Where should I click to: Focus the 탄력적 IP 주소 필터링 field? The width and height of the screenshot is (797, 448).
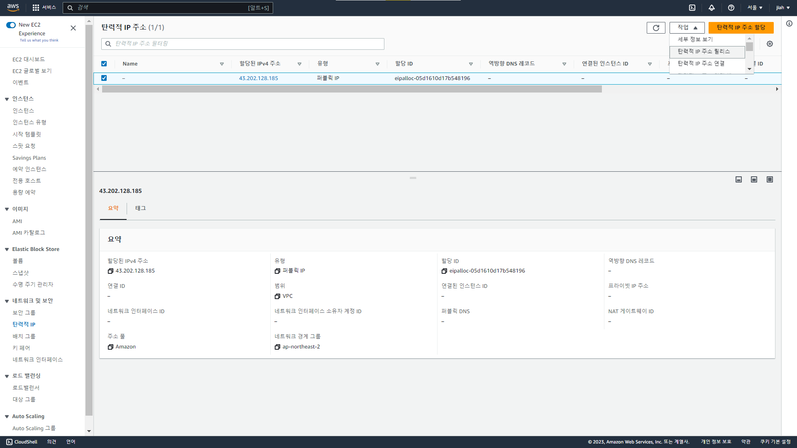(243, 44)
